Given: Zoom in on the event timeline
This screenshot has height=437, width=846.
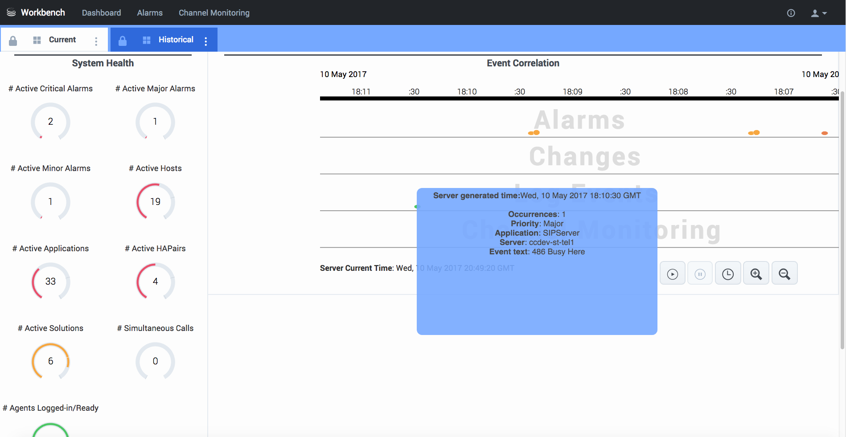Looking at the screenshot, I should (x=756, y=274).
